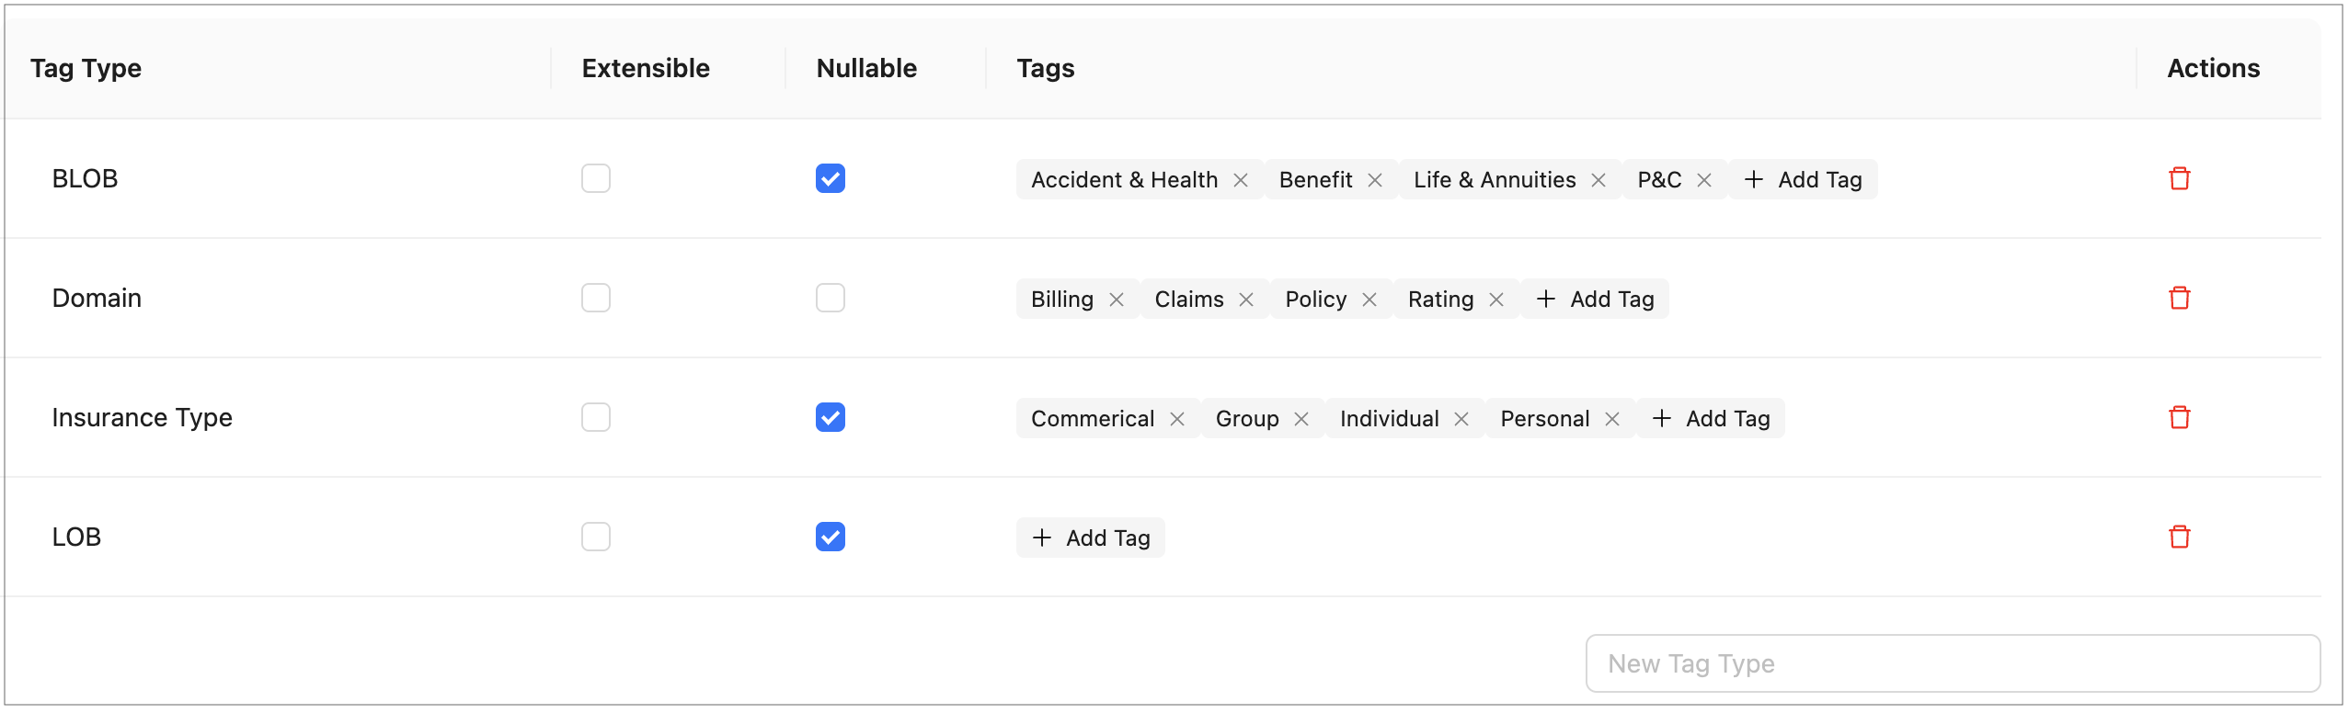The image size is (2349, 713).
Task: Add Tag to the BLOB row
Action: coord(1803,179)
